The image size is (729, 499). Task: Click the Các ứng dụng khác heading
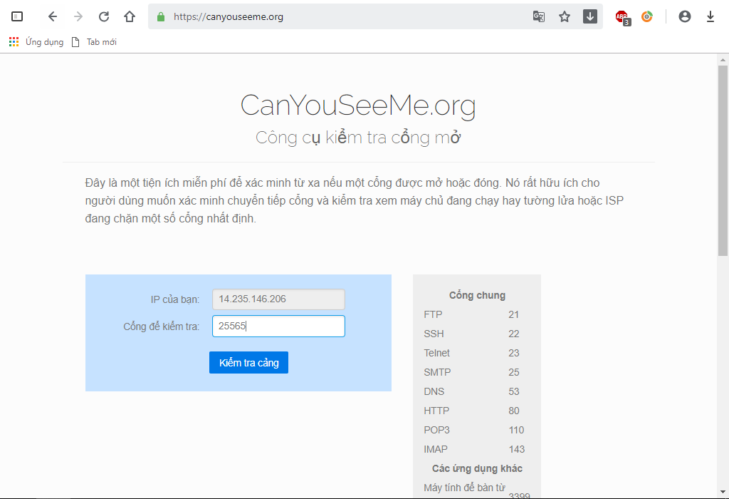pos(477,468)
